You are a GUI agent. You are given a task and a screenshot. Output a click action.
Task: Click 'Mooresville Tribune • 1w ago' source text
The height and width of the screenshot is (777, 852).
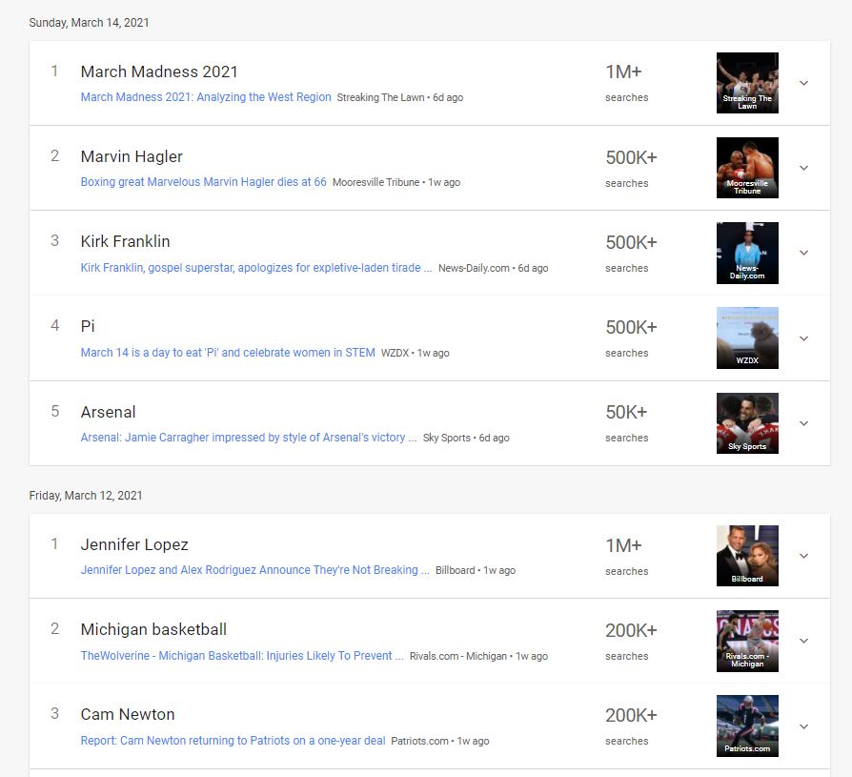tap(396, 183)
